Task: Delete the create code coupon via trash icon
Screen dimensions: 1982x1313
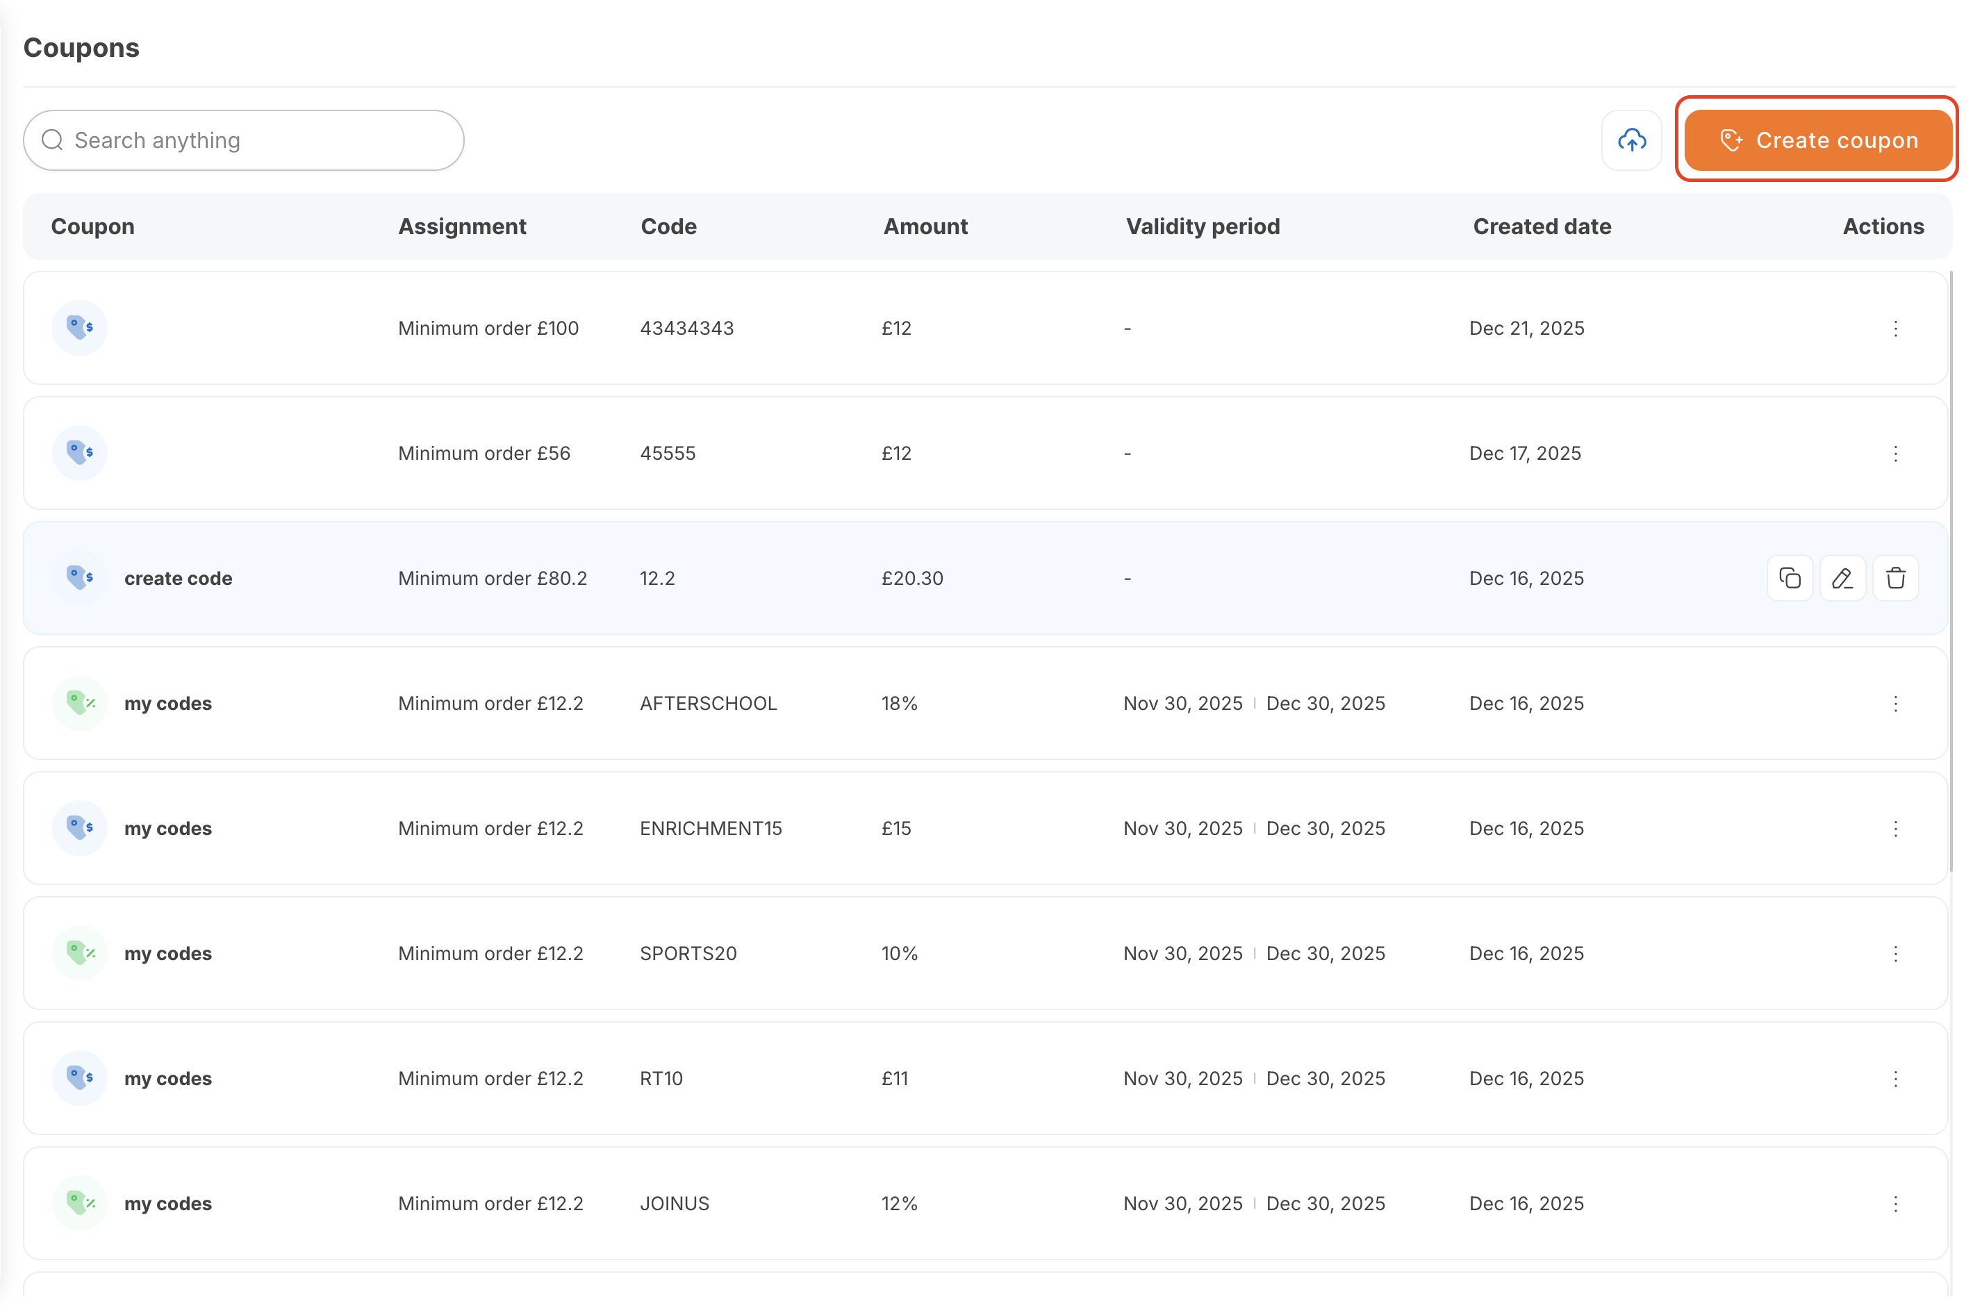Action: [x=1895, y=578]
